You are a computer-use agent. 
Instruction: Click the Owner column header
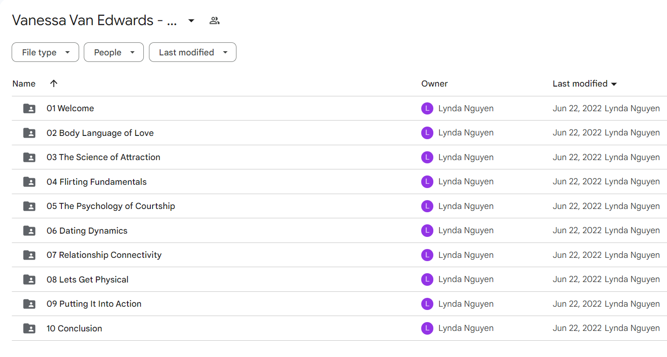(434, 84)
